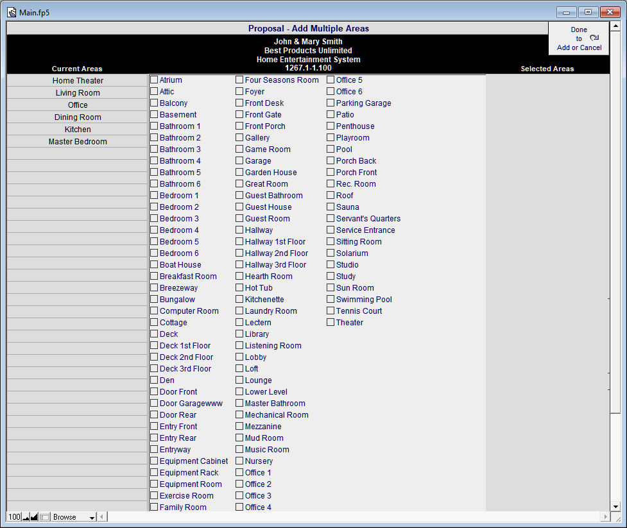Check the Sauna checkbox
The width and height of the screenshot is (627, 528).
[331, 207]
